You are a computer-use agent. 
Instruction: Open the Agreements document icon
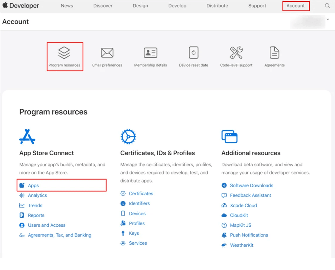click(274, 53)
